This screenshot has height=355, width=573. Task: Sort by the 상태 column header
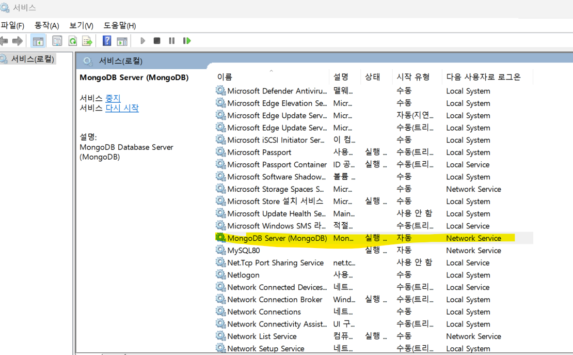coord(372,77)
